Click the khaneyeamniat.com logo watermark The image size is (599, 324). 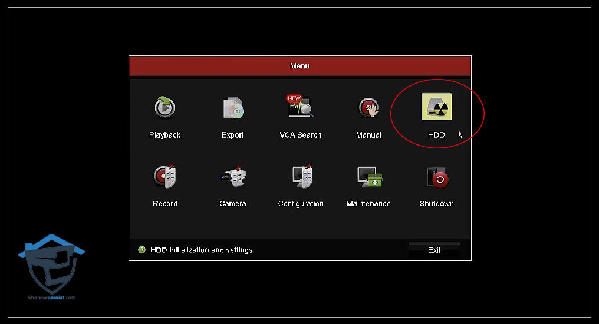click(x=50, y=266)
